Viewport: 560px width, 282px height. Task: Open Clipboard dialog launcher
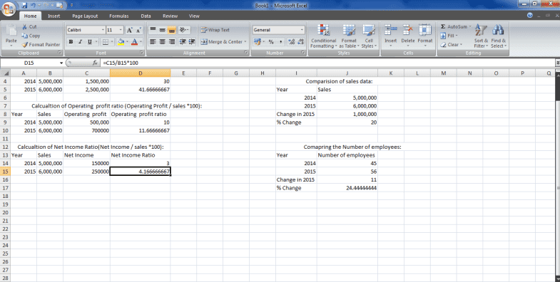(60, 53)
